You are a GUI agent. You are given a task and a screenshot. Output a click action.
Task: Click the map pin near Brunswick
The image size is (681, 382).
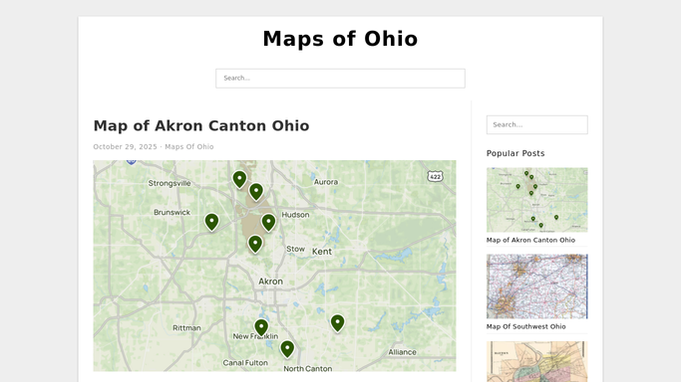pos(211,222)
